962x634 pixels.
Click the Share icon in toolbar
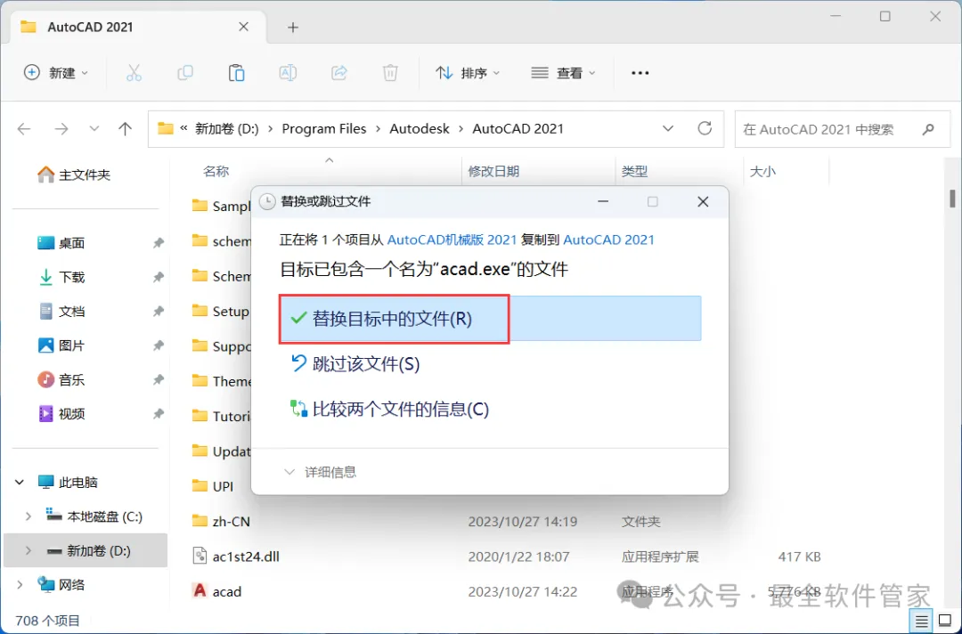click(x=339, y=73)
